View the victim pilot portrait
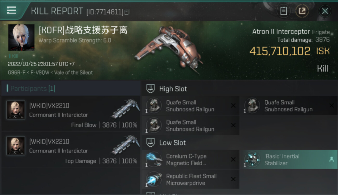338x195 pixels. coord(21,37)
